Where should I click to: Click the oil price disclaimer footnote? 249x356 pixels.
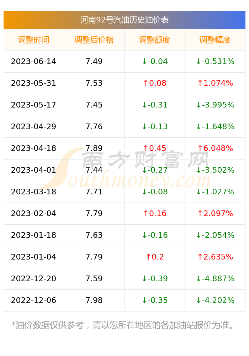[122, 325]
